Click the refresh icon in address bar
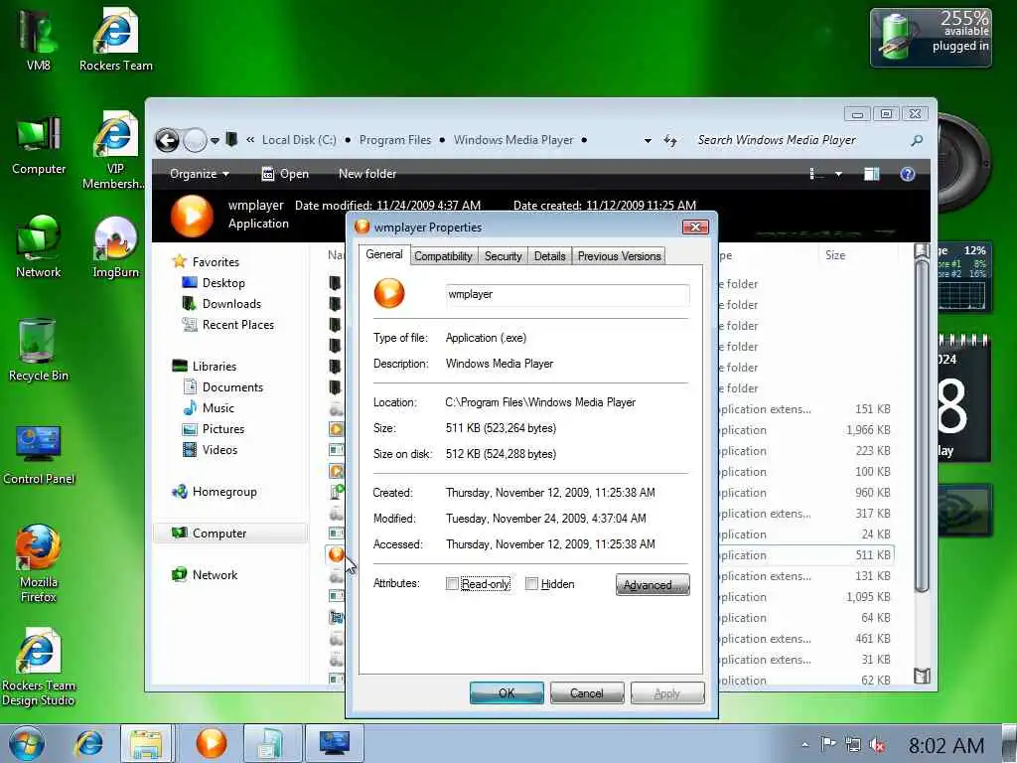The image size is (1017, 763). [670, 140]
